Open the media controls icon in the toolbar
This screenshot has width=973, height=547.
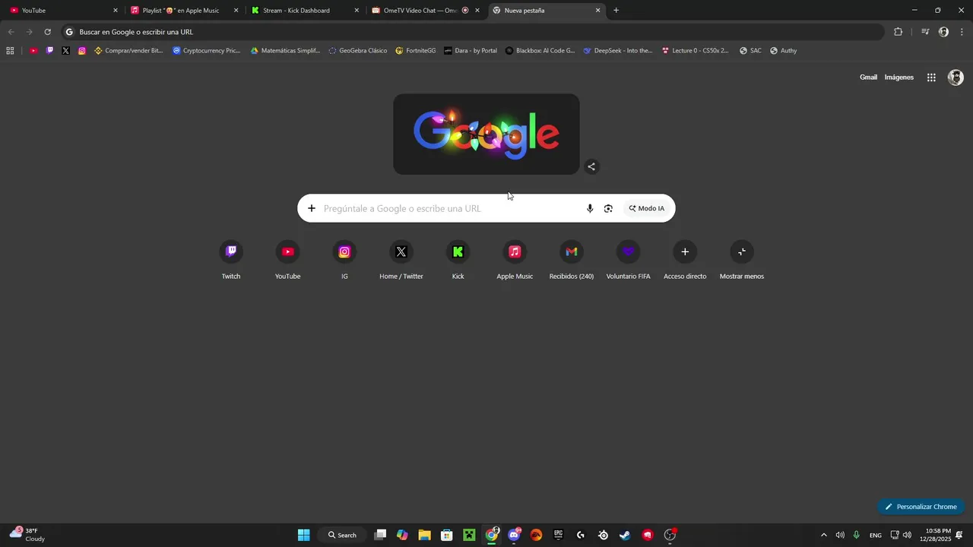[925, 32]
